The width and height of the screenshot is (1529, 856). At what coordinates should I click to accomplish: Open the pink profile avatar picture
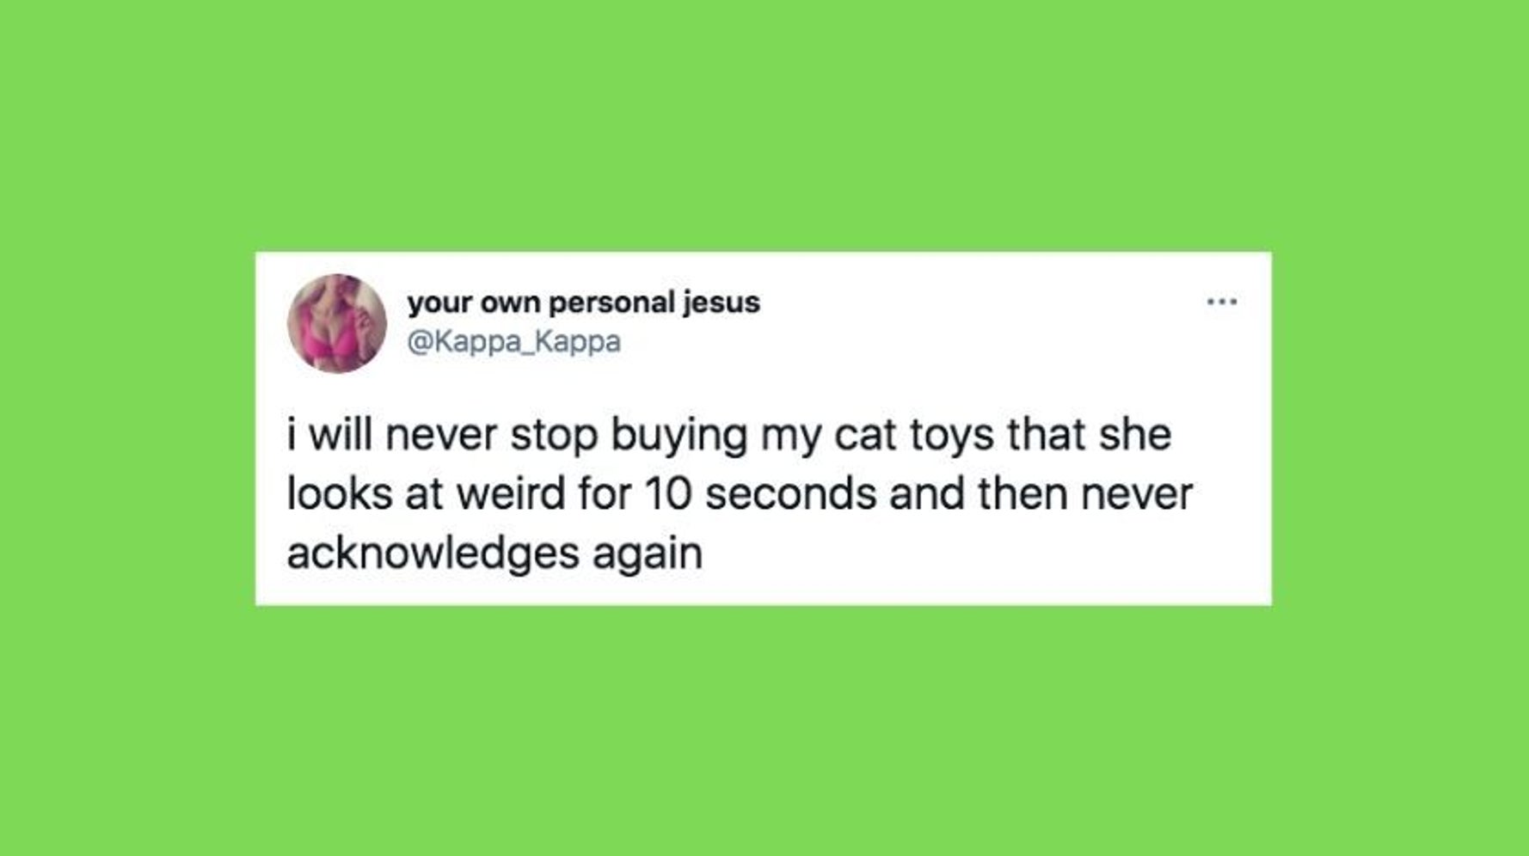[336, 323]
